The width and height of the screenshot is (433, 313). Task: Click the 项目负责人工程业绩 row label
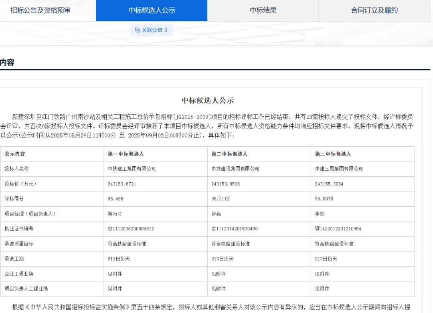pos(26,289)
